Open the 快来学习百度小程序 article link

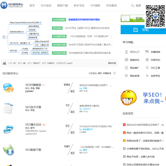(91, 45)
